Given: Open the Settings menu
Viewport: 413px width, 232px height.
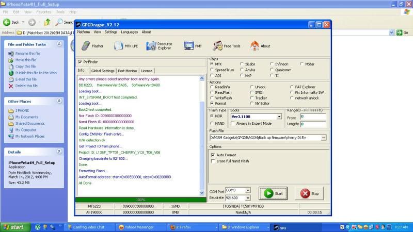Looking at the screenshot, I should (x=110, y=32).
